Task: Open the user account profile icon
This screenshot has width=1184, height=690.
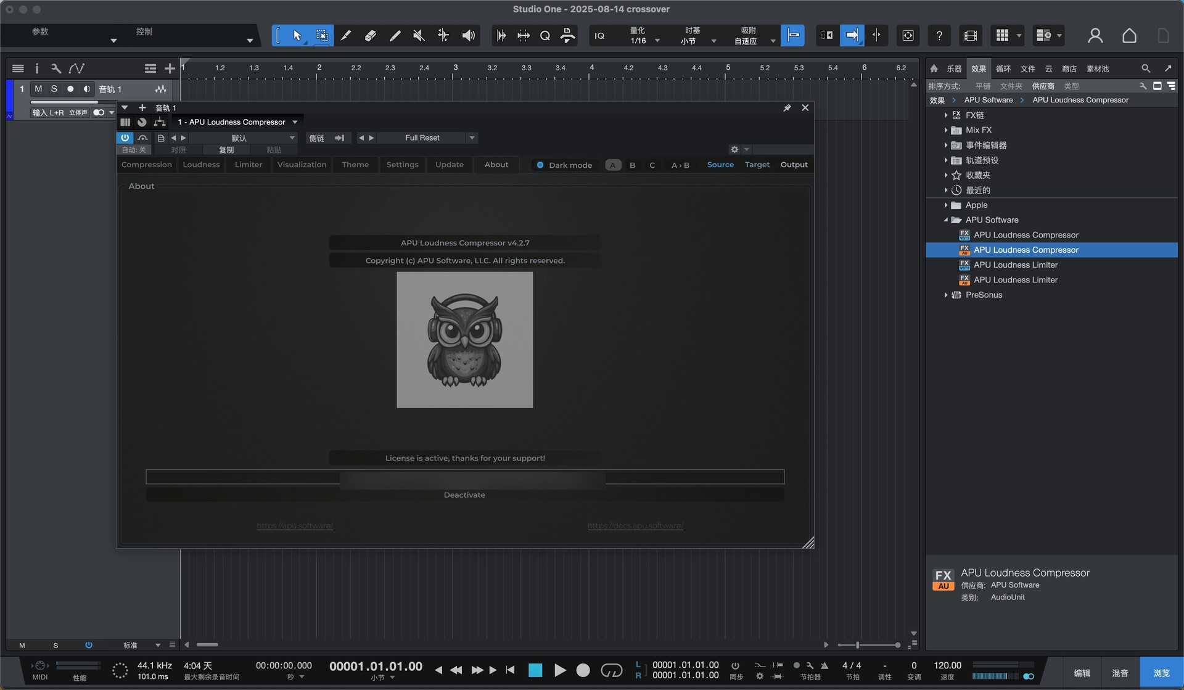Action: click(x=1095, y=36)
